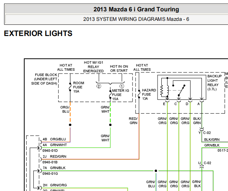Click the circled number 1 marker
The image size is (228, 191).
pos(122,86)
